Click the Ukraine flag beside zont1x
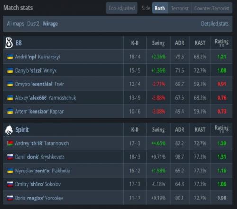This screenshot has height=209, width=237. 10,171
